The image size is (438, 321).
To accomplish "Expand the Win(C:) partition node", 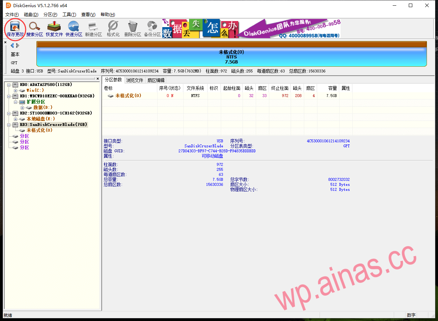I will click(15, 91).
